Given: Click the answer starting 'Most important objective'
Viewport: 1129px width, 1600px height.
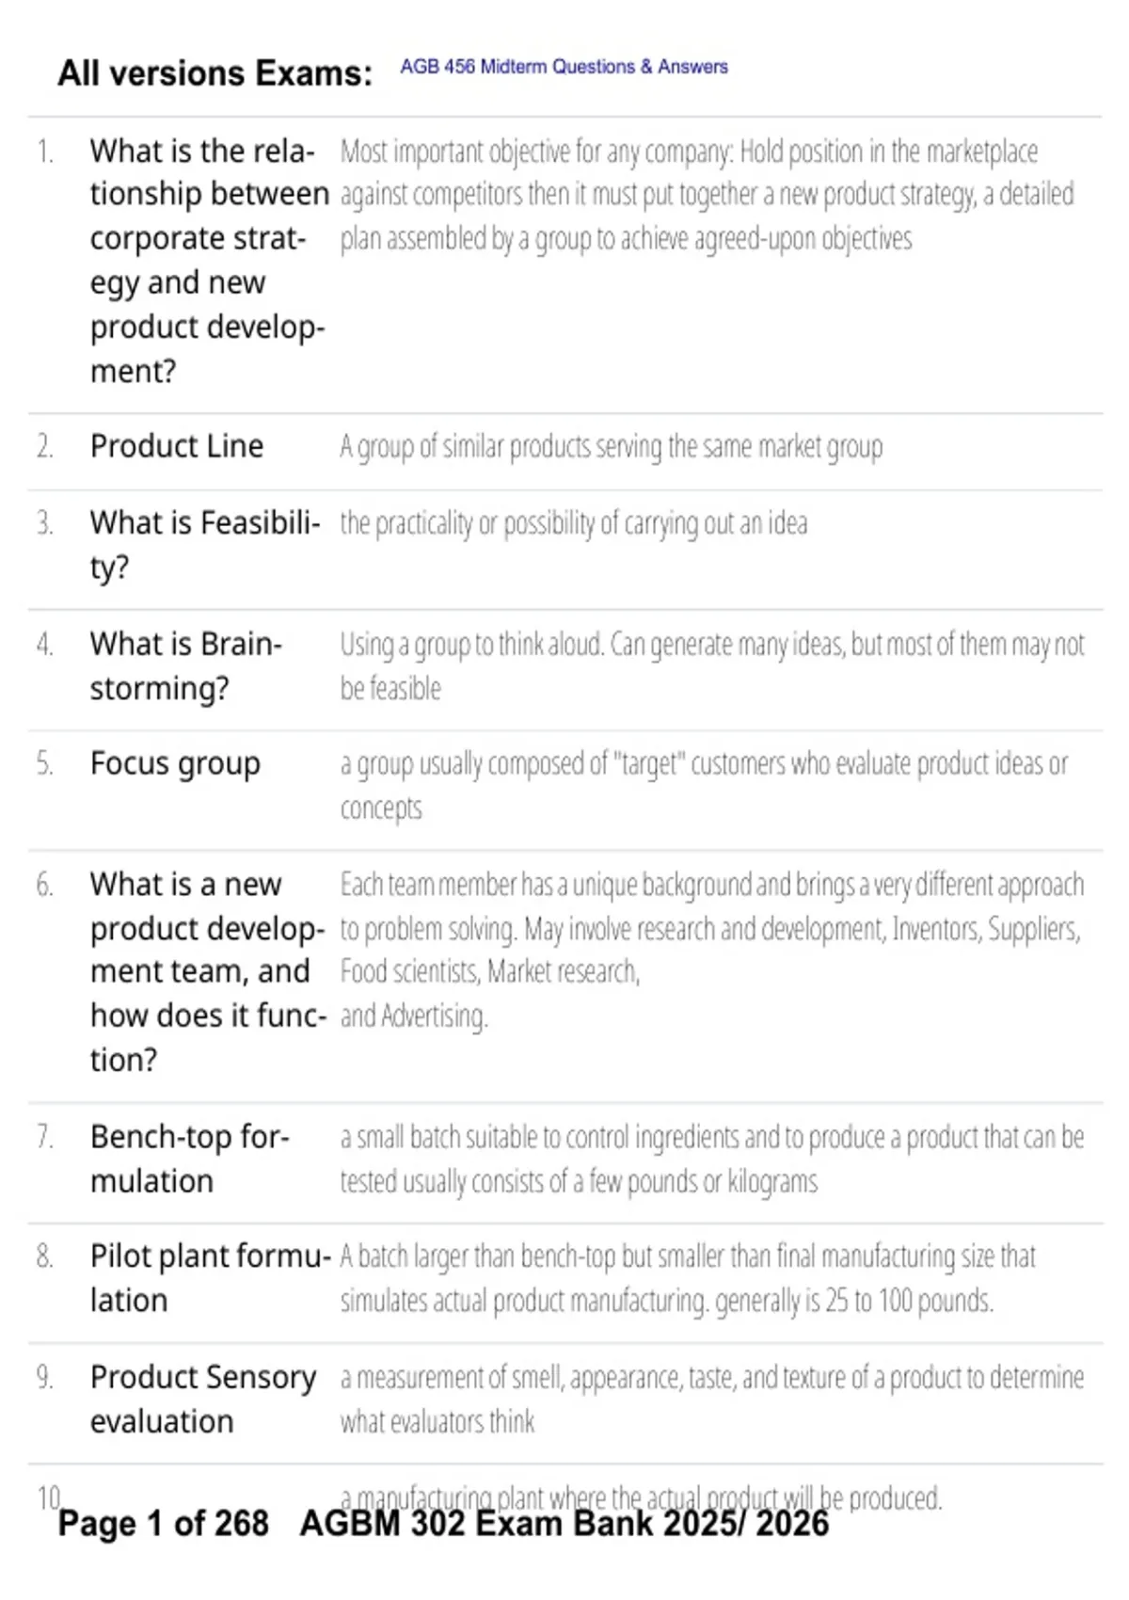Looking at the screenshot, I should pos(707,195).
